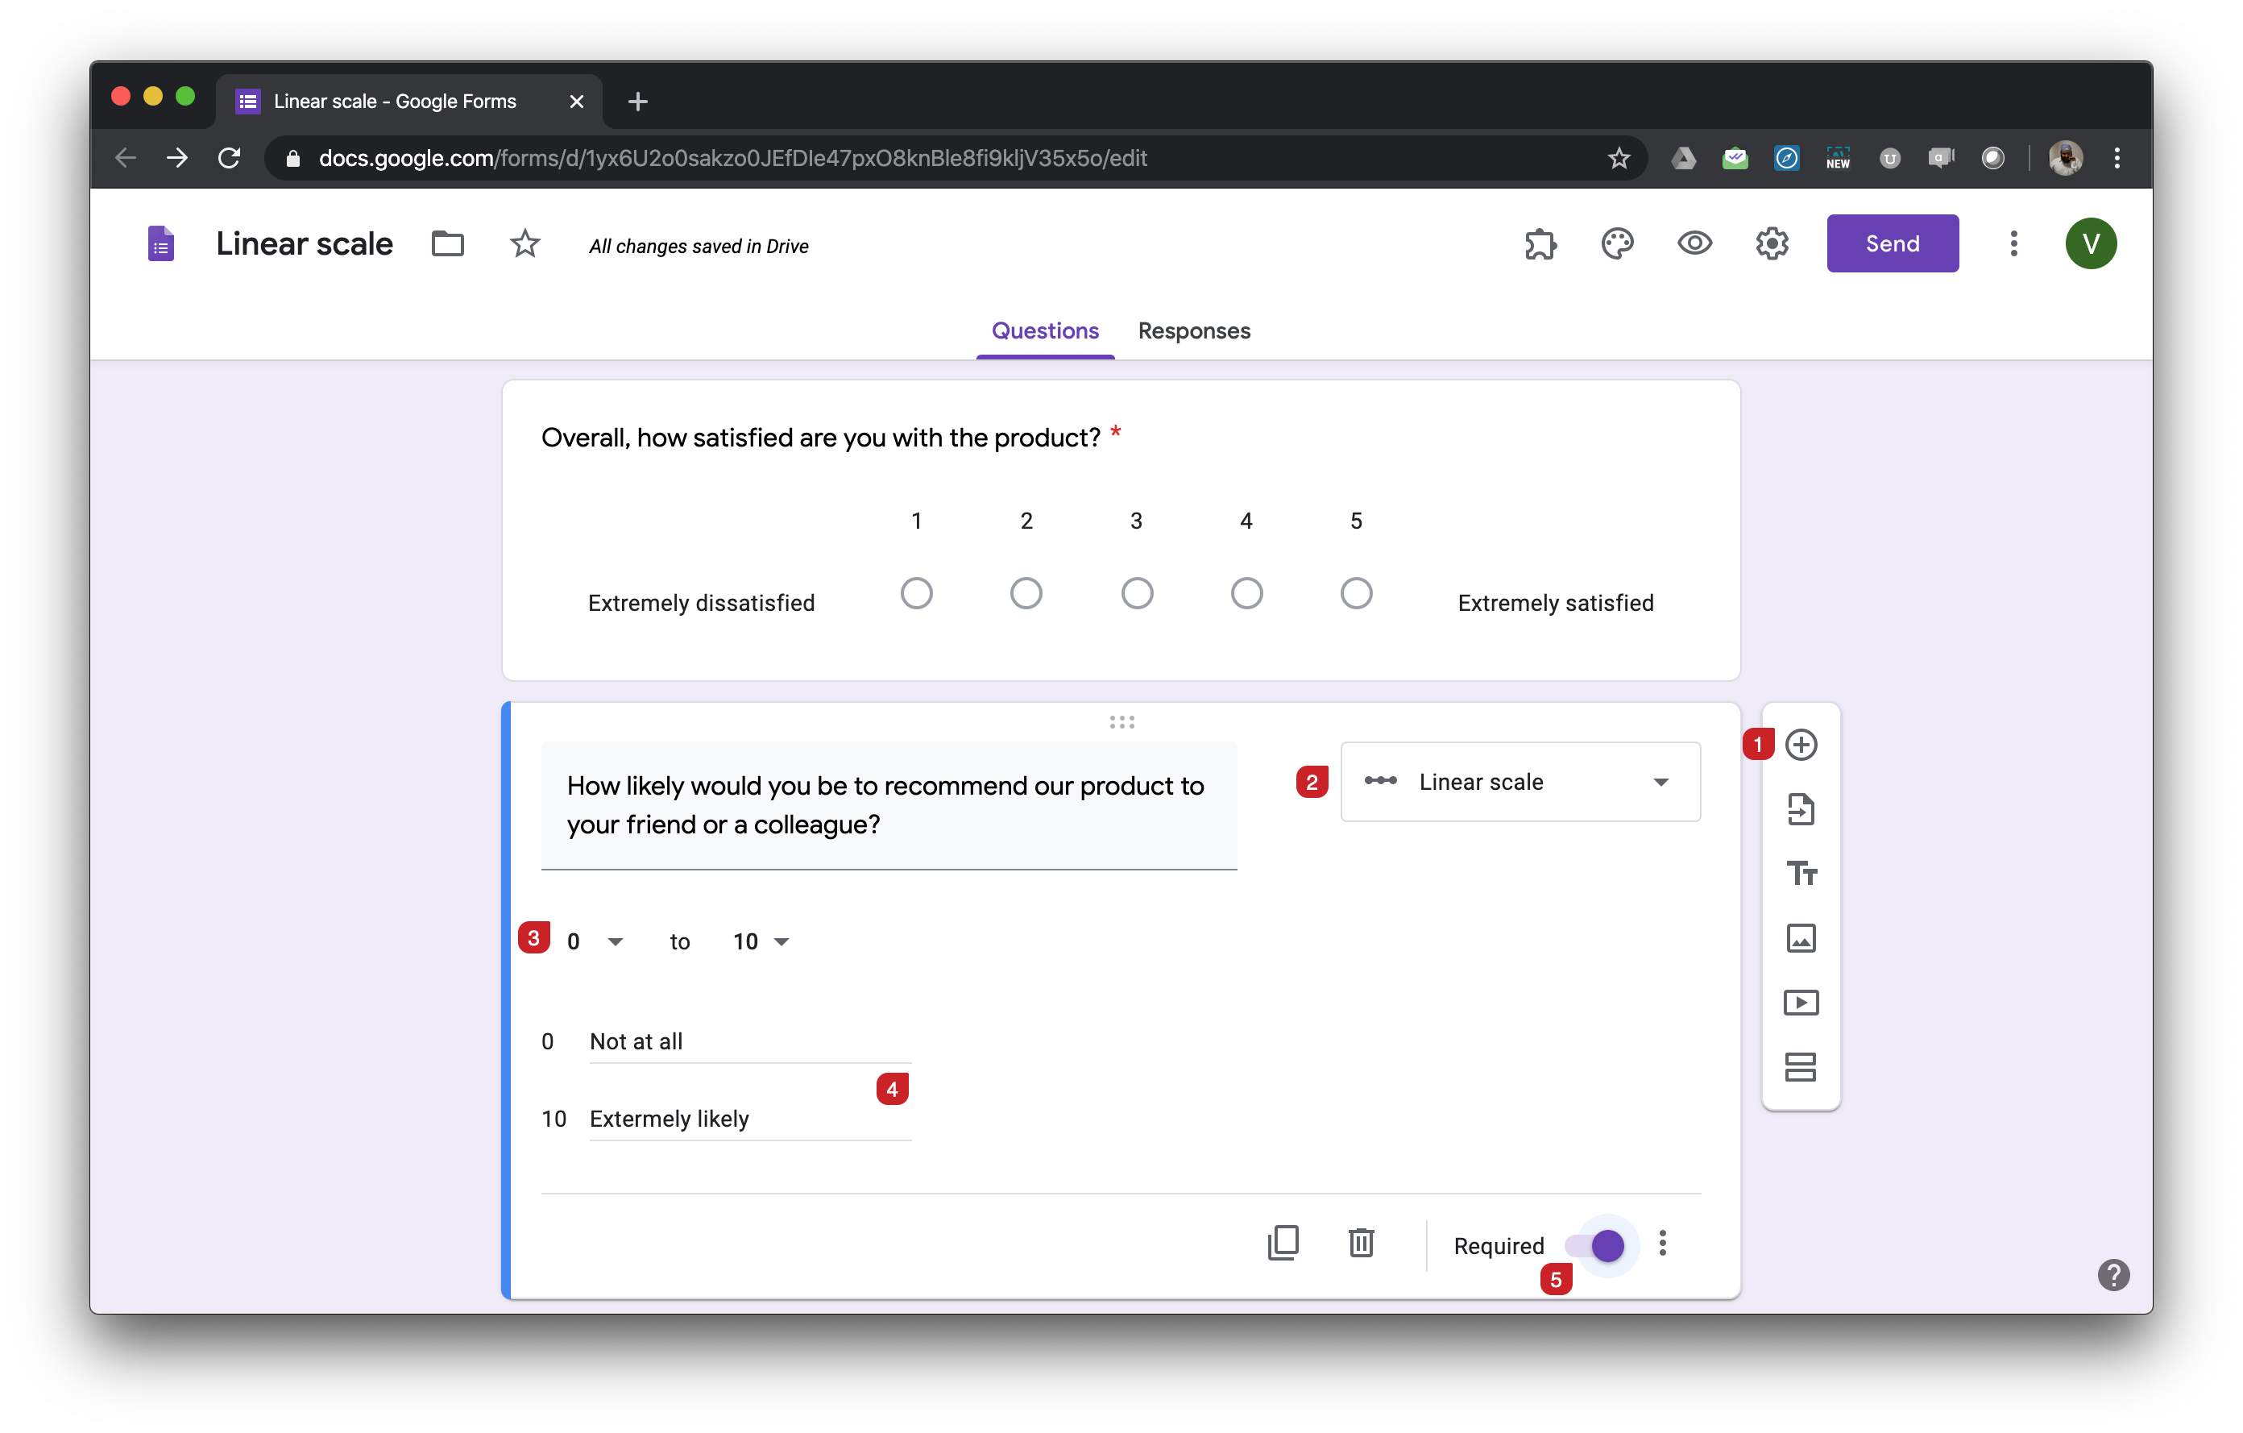Screen dimensions: 2243x1433
Task: Click the Add-ons puzzle piece icon
Action: [x=1540, y=244]
